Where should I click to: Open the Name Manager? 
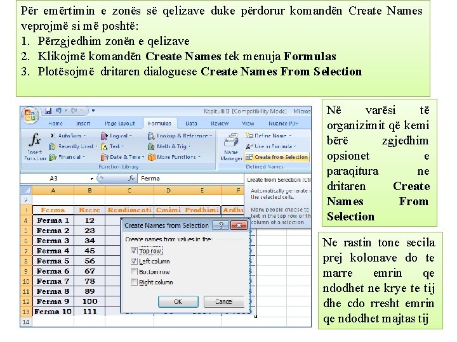coord(231,146)
